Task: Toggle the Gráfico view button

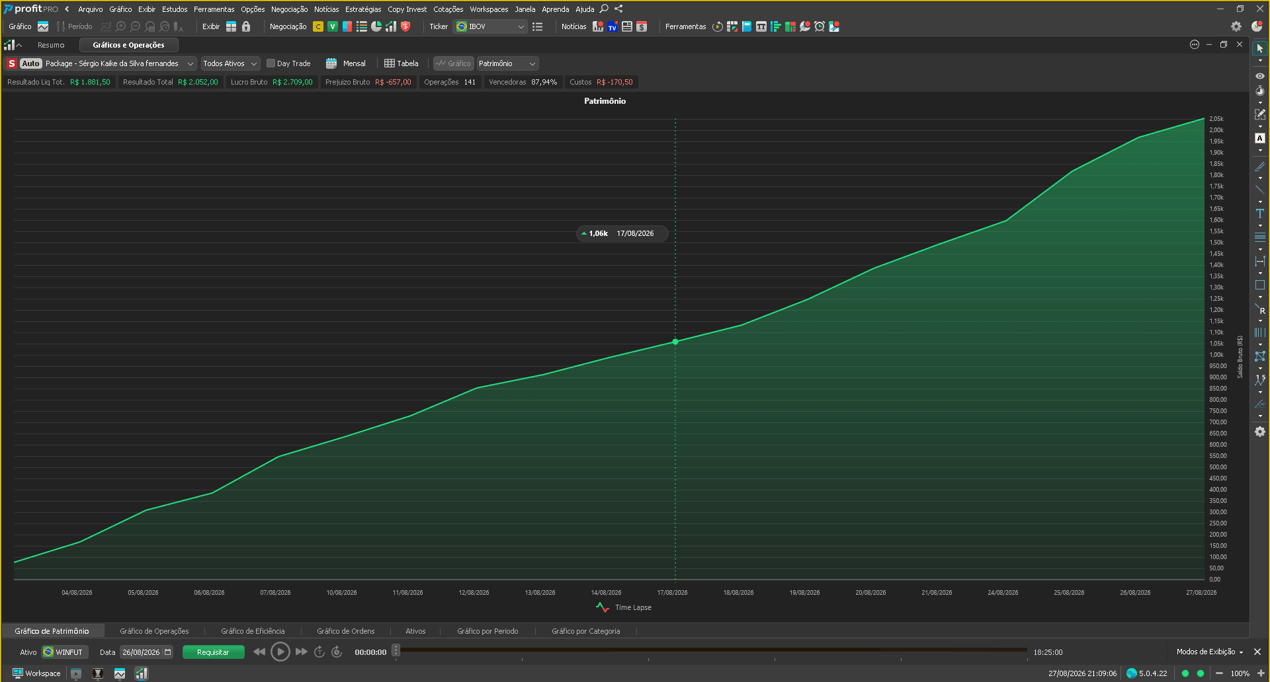Action: (x=453, y=63)
